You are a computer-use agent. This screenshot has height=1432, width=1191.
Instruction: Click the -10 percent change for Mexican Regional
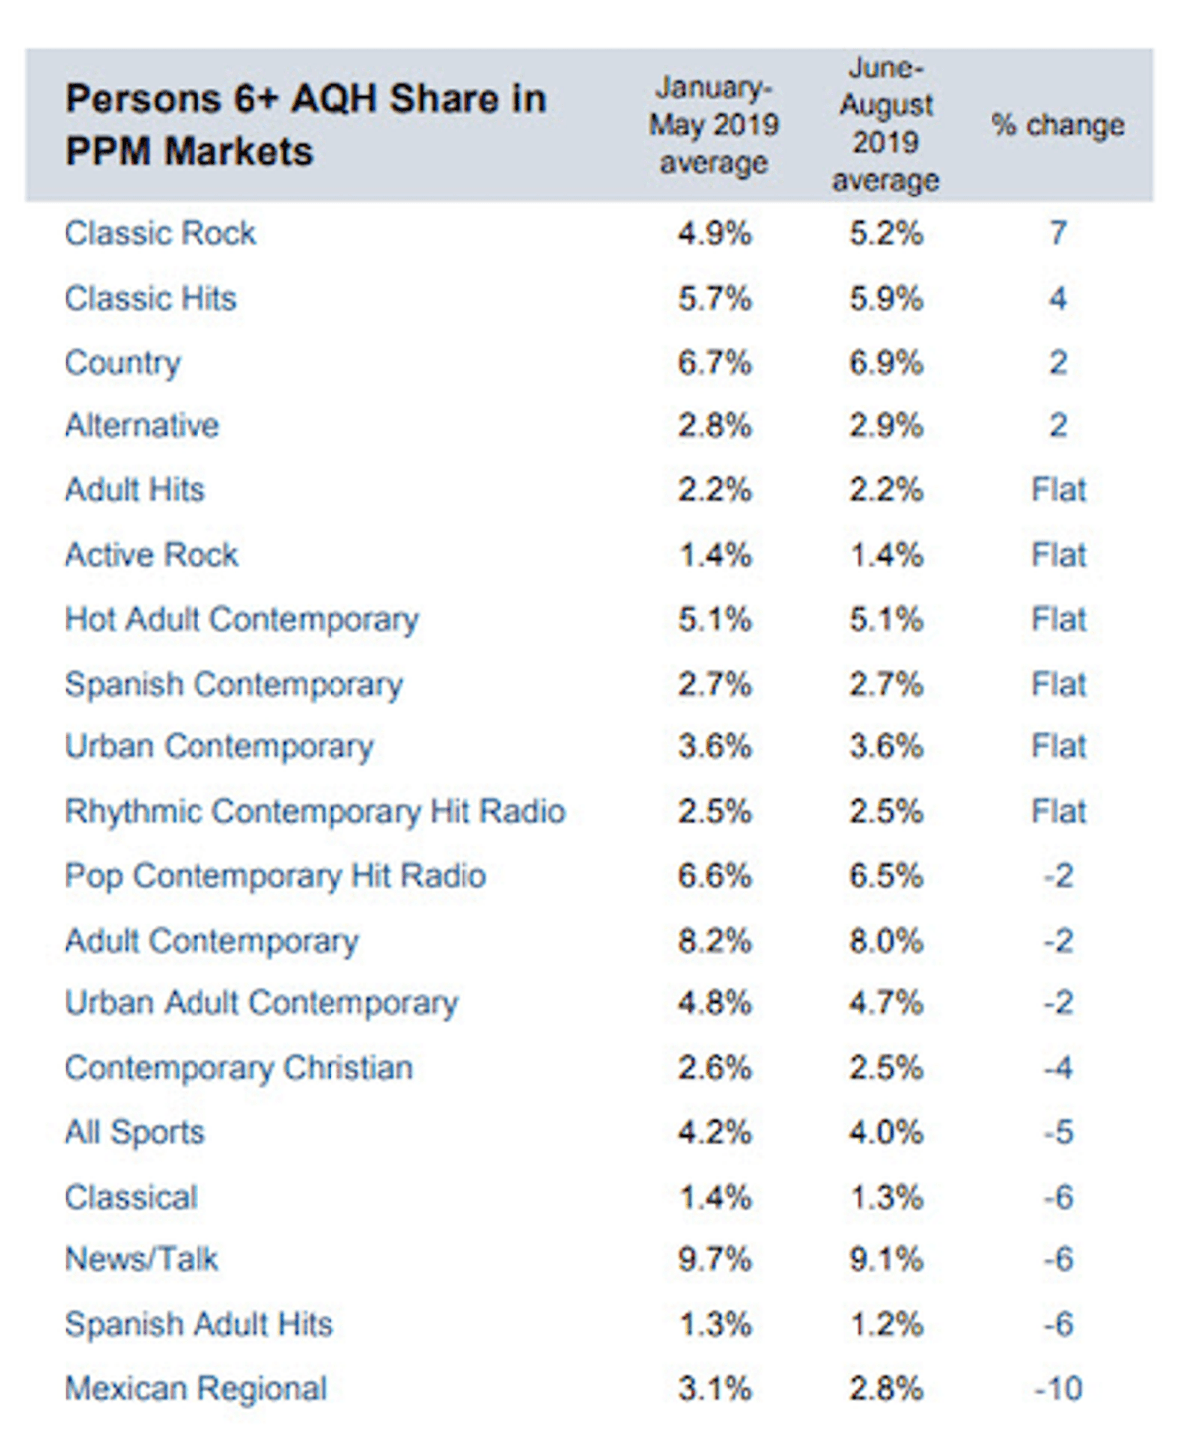click(1058, 1389)
